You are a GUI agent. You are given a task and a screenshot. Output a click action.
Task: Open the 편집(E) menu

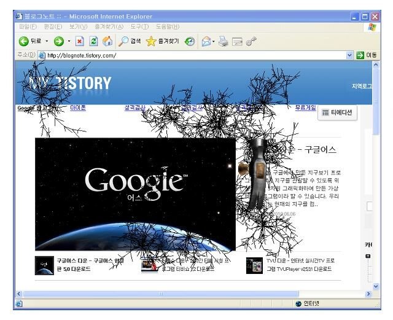(x=53, y=26)
